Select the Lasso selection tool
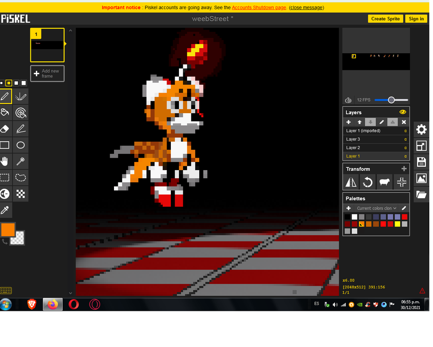The width and height of the screenshot is (433, 347). 21,177
